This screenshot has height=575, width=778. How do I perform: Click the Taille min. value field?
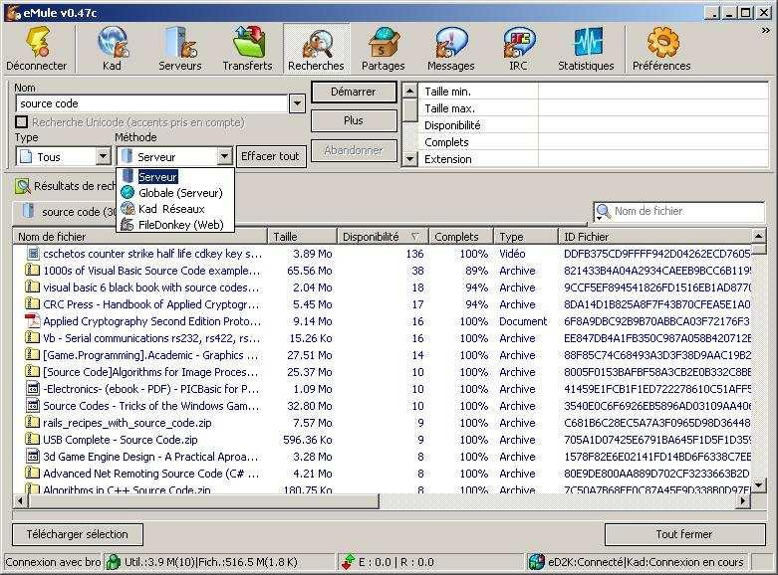pos(652,92)
